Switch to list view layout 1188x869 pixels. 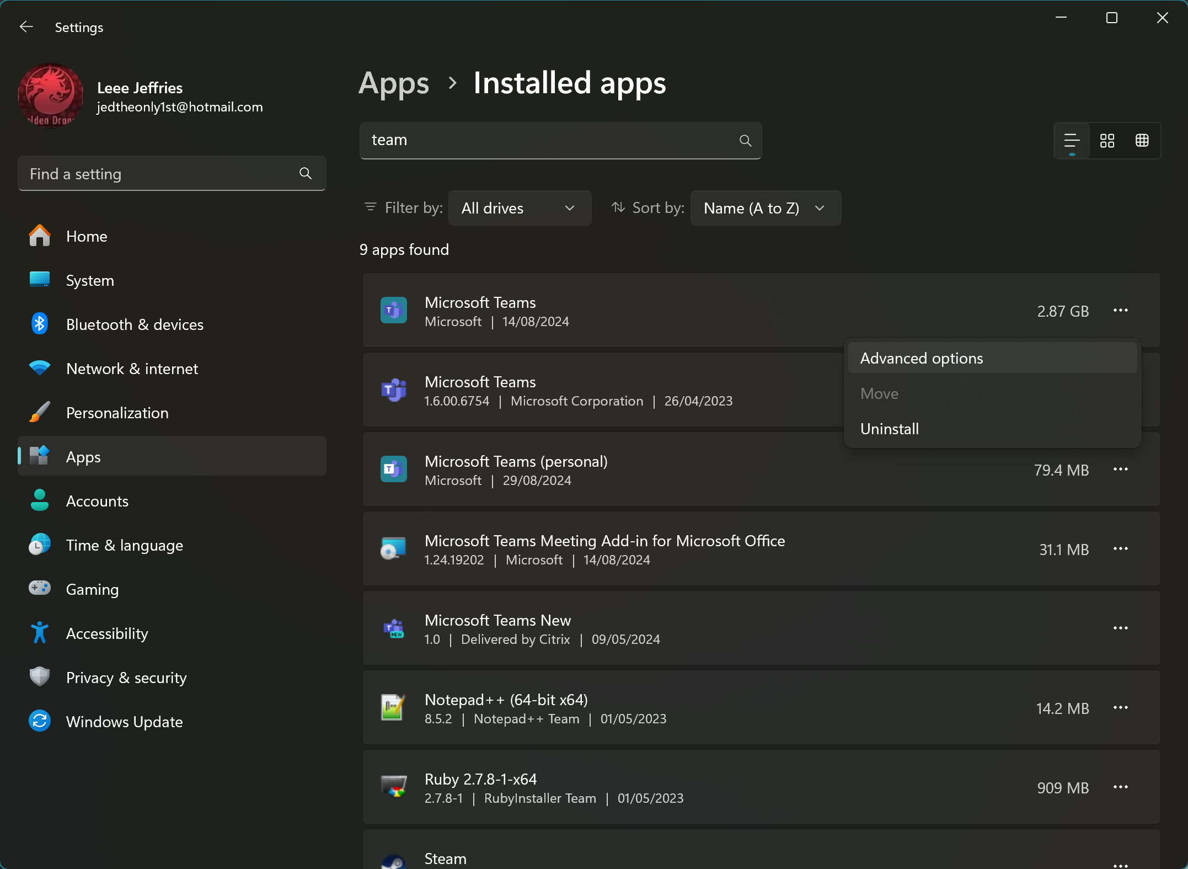[1072, 141]
